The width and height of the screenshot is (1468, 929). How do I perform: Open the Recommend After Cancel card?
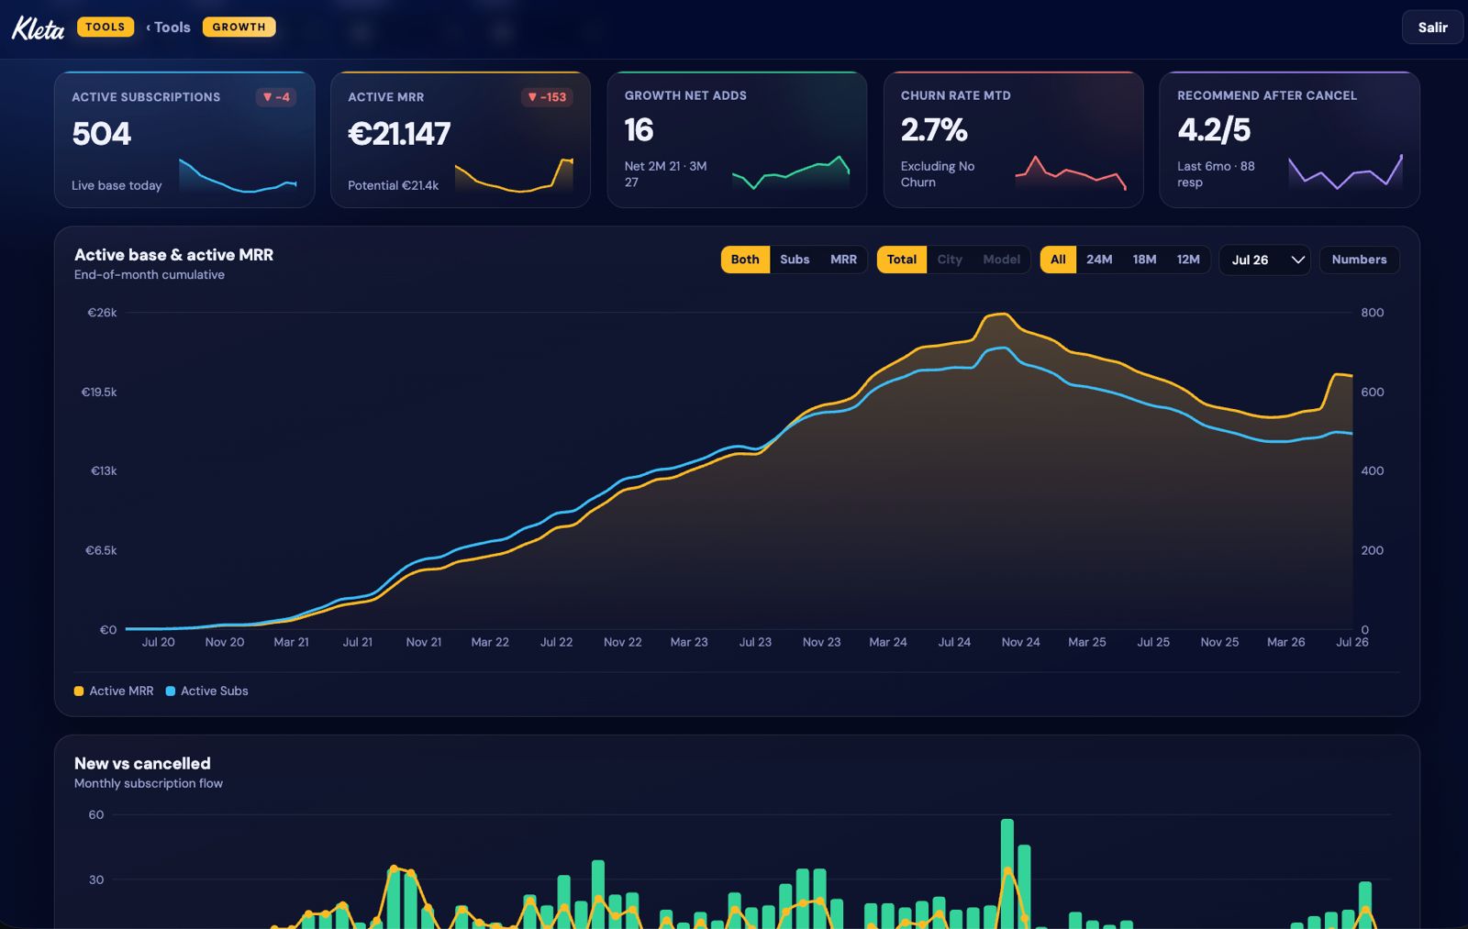(x=1290, y=139)
